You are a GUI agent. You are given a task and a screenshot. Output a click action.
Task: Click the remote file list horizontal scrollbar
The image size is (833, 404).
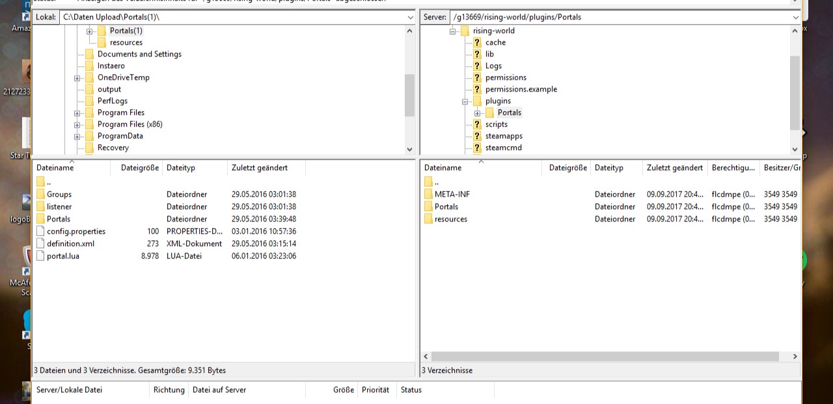click(605, 357)
